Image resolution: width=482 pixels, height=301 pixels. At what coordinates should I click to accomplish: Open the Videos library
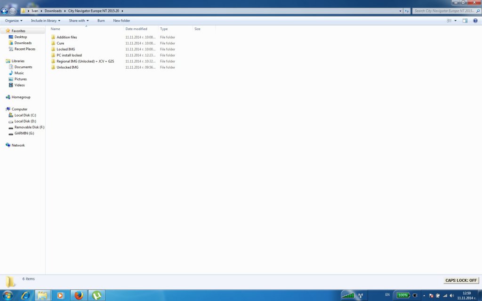tap(19, 85)
